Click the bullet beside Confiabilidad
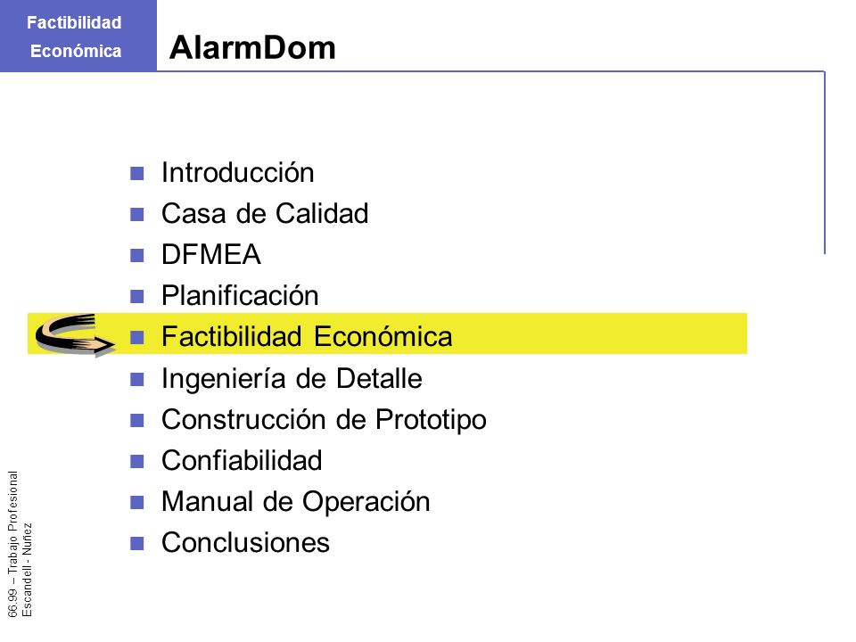This screenshot has width=856, height=642. (x=137, y=461)
